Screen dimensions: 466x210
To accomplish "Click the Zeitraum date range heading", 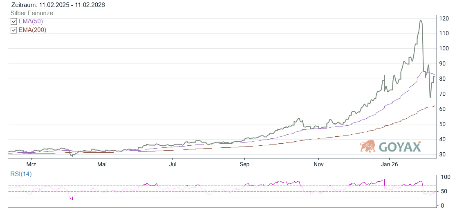I will (x=58, y=5).
